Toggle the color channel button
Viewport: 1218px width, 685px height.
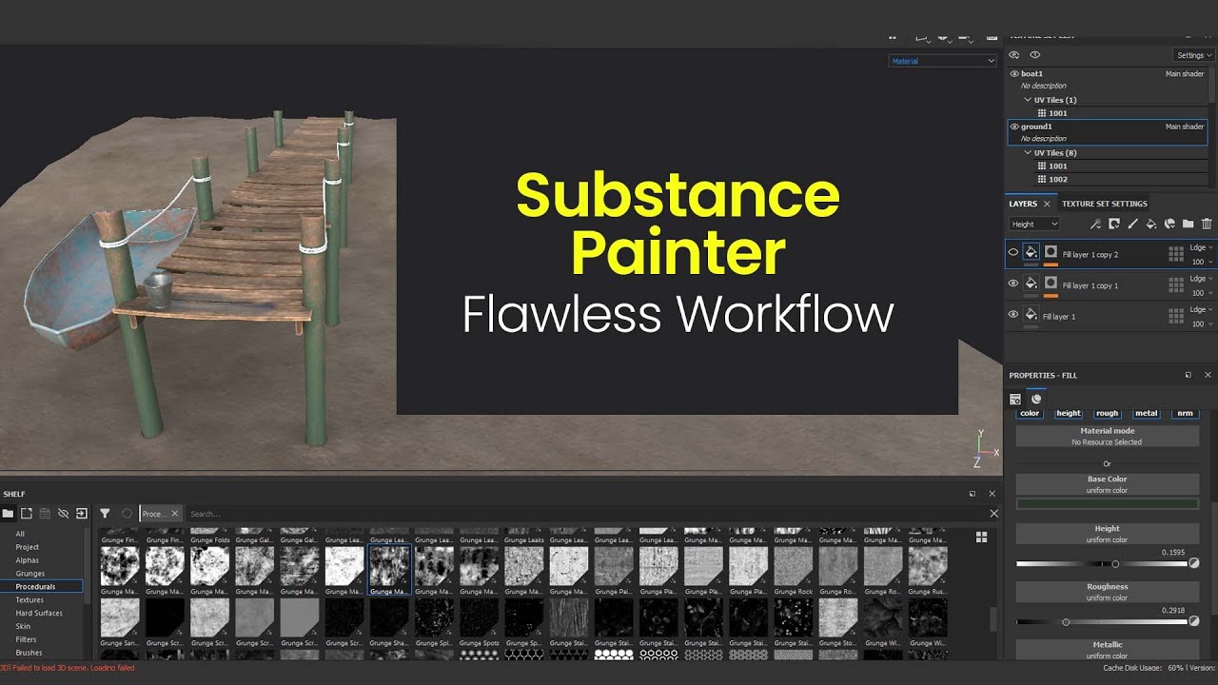[1030, 414]
